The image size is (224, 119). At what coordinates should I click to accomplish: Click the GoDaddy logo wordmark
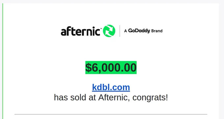[x=139, y=31]
